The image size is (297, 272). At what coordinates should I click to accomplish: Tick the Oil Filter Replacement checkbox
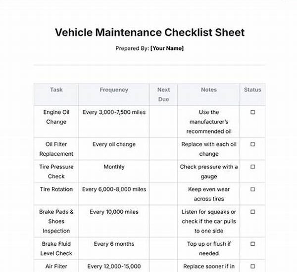tap(252, 144)
